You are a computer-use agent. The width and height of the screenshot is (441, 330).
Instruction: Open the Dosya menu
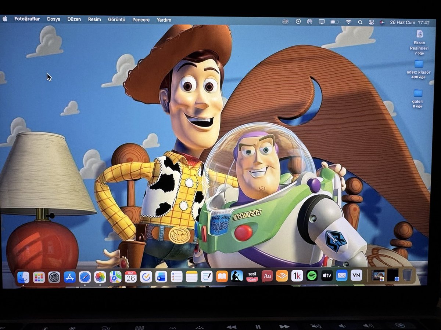click(54, 19)
